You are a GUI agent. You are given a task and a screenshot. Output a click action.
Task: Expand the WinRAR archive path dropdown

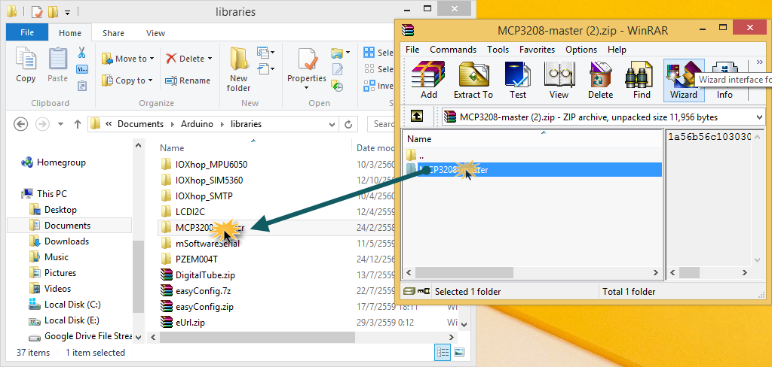click(758, 117)
